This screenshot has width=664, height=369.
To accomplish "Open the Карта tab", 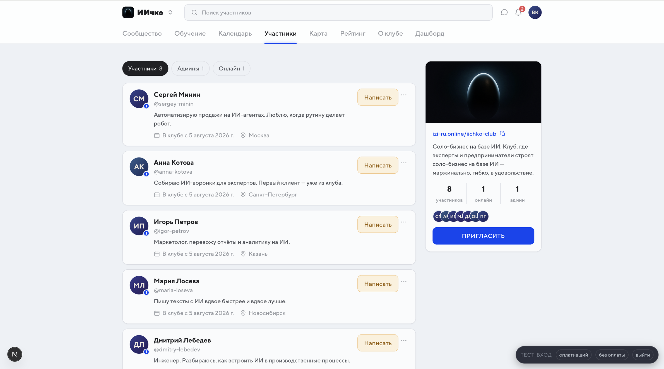I will tap(318, 33).
